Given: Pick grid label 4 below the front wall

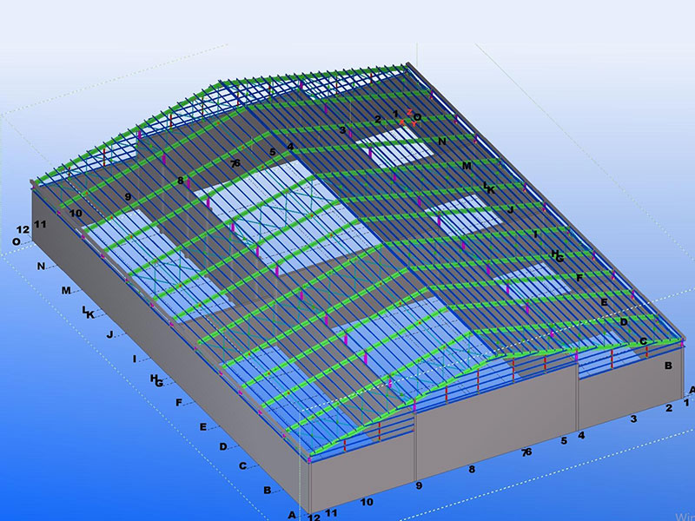Looking at the screenshot, I should click(x=581, y=435).
